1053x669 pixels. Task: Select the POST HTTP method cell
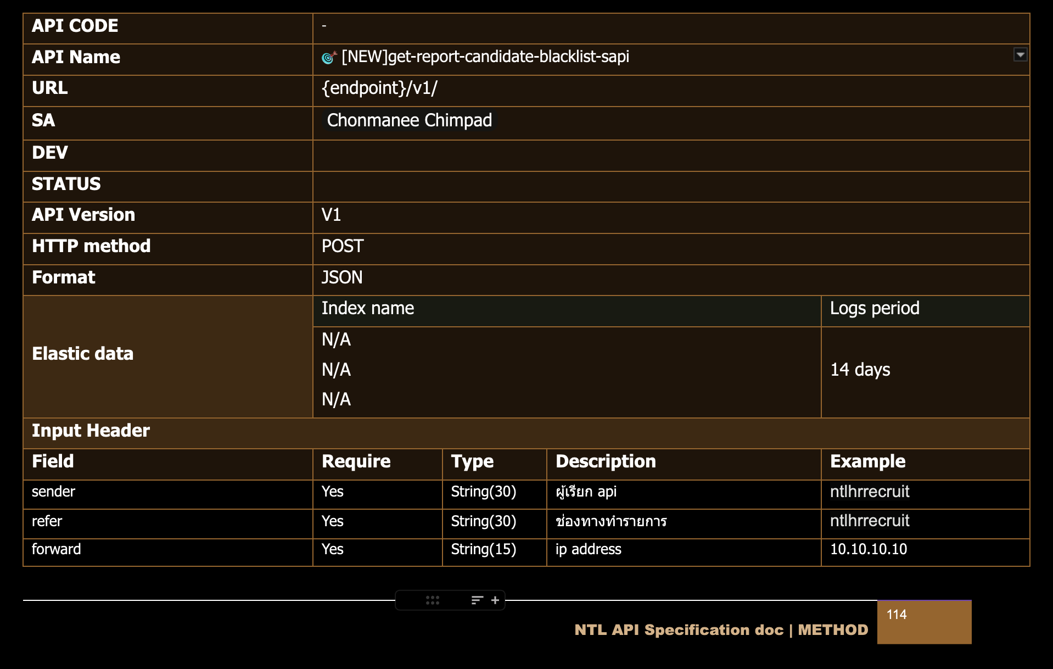pos(343,246)
